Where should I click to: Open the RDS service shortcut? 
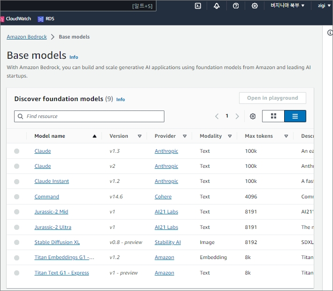(x=46, y=19)
